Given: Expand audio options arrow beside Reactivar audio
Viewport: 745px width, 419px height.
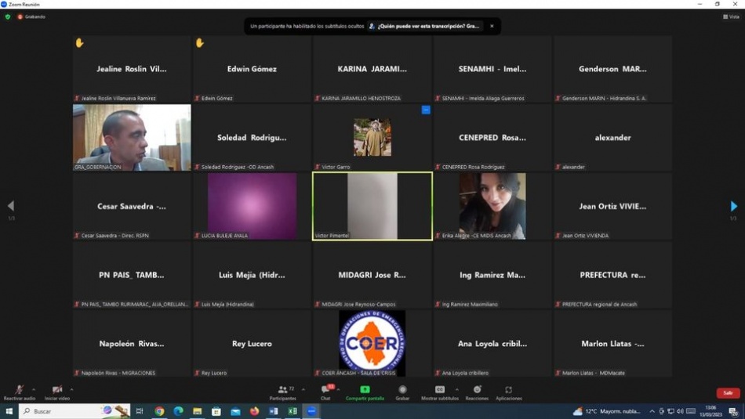Looking at the screenshot, I should [34, 389].
